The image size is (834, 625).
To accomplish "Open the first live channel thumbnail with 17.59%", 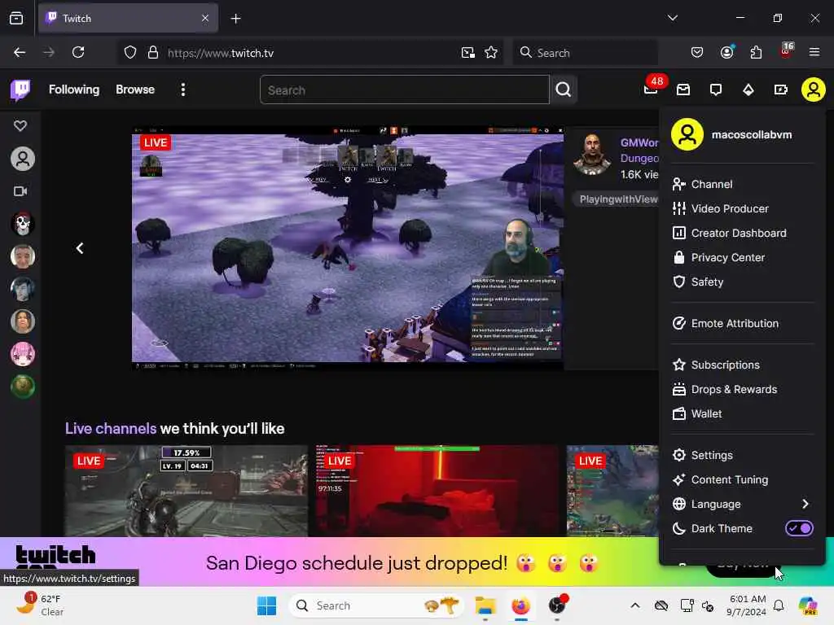I will click(187, 491).
